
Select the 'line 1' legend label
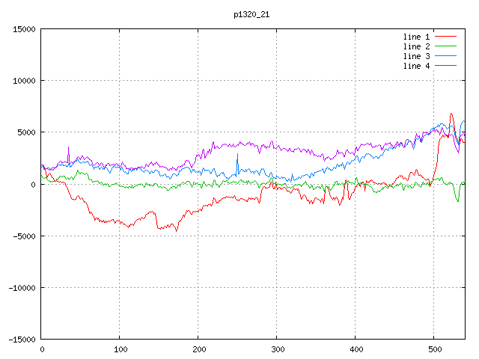click(416, 37)
